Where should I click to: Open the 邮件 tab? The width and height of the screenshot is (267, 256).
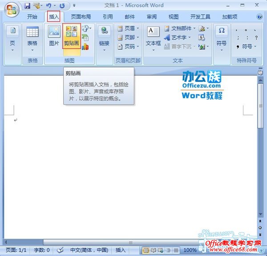pos(130,17)
